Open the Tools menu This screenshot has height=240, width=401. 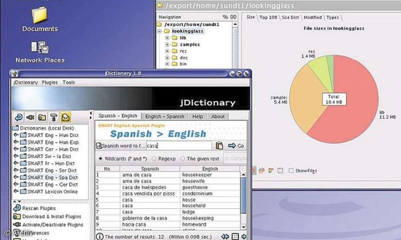(x=69, y=82)
